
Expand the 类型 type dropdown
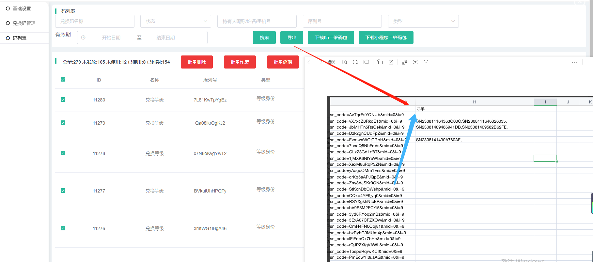tap(423, 21)
